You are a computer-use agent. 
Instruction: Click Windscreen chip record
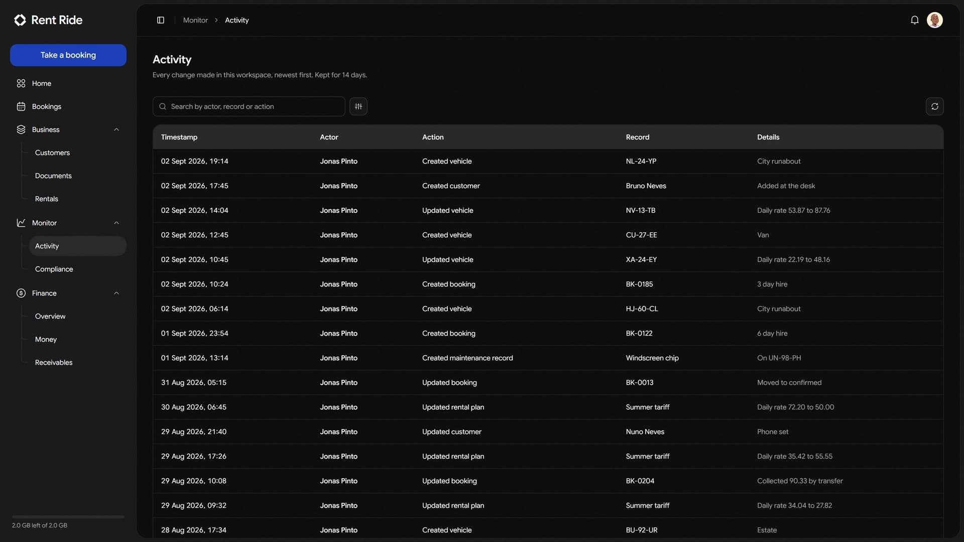(652, 358)
